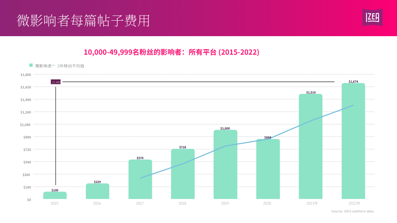Click the 2015 bar labeled $109
This screenshot has height=223, width=397.
(55, 195)
